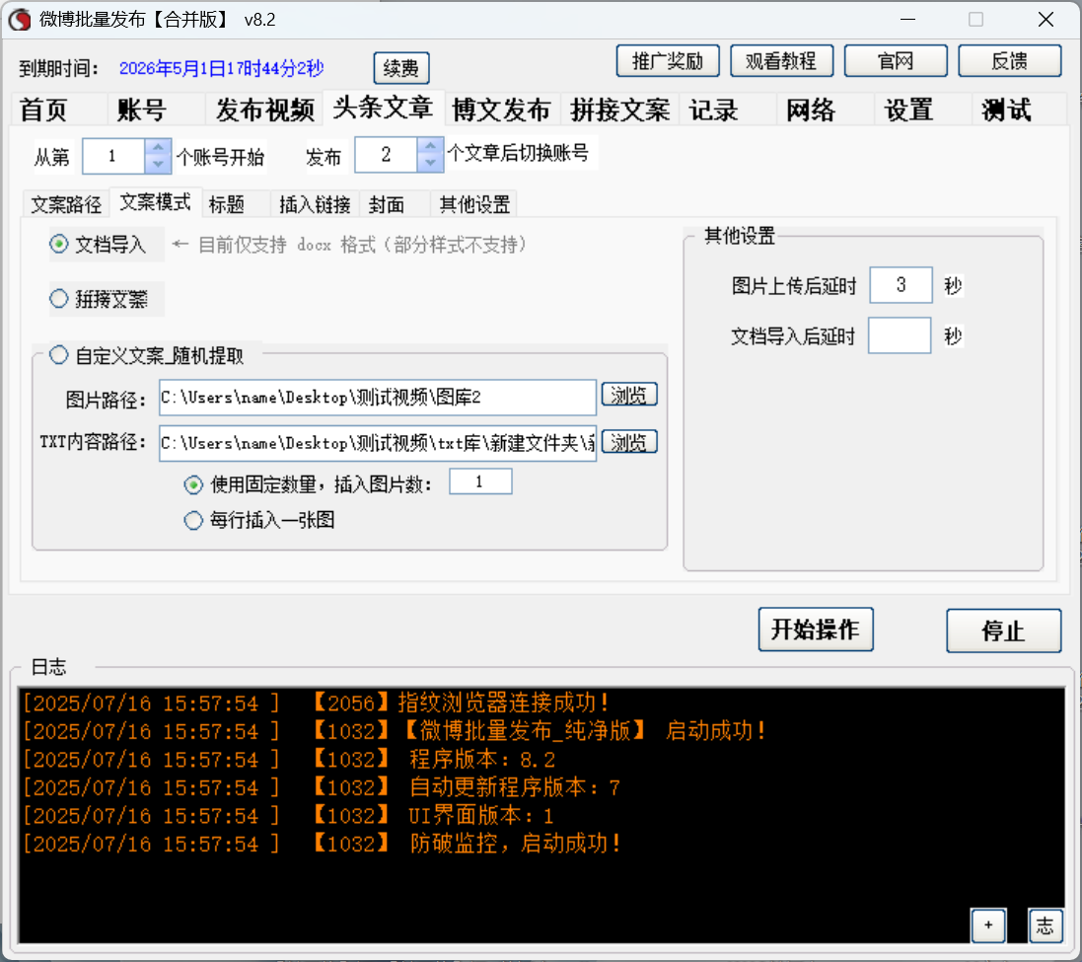Click the TXT内容路径 path input field

[378, 443]
